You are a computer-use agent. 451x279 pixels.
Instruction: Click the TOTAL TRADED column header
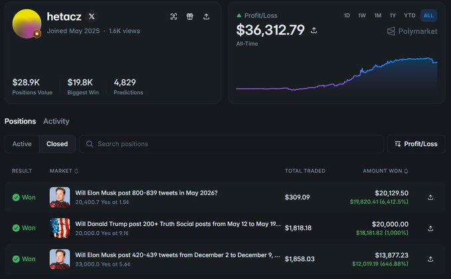pyautogui.click(x=305, y=171)
